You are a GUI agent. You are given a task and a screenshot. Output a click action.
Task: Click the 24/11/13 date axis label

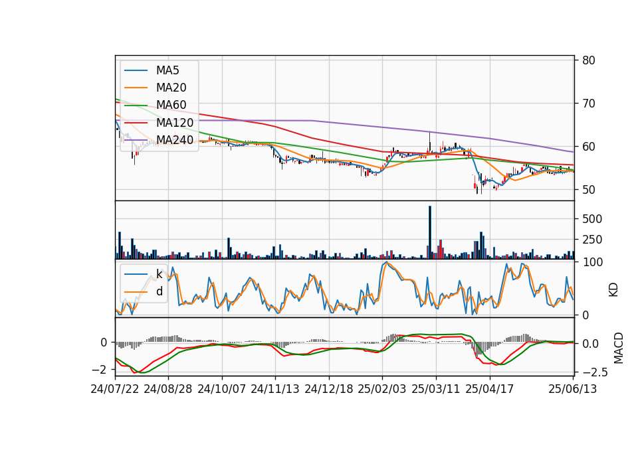[x=275, y=389]
